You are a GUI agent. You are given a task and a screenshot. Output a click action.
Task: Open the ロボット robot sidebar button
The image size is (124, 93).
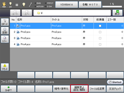click(x=5, y=22)
